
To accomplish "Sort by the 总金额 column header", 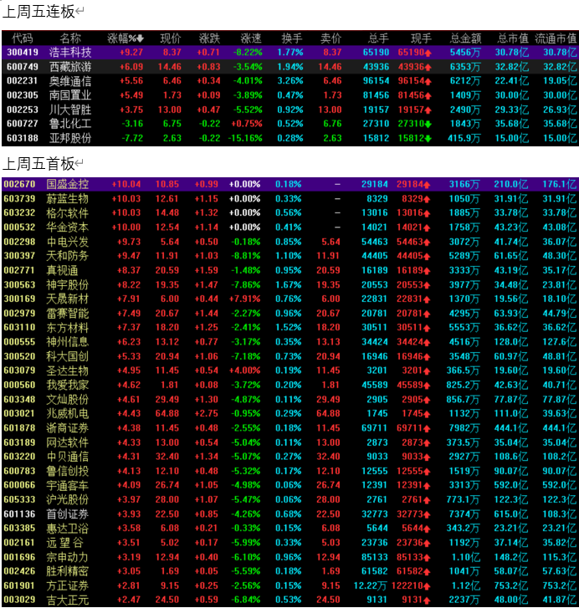I will 466,38.
